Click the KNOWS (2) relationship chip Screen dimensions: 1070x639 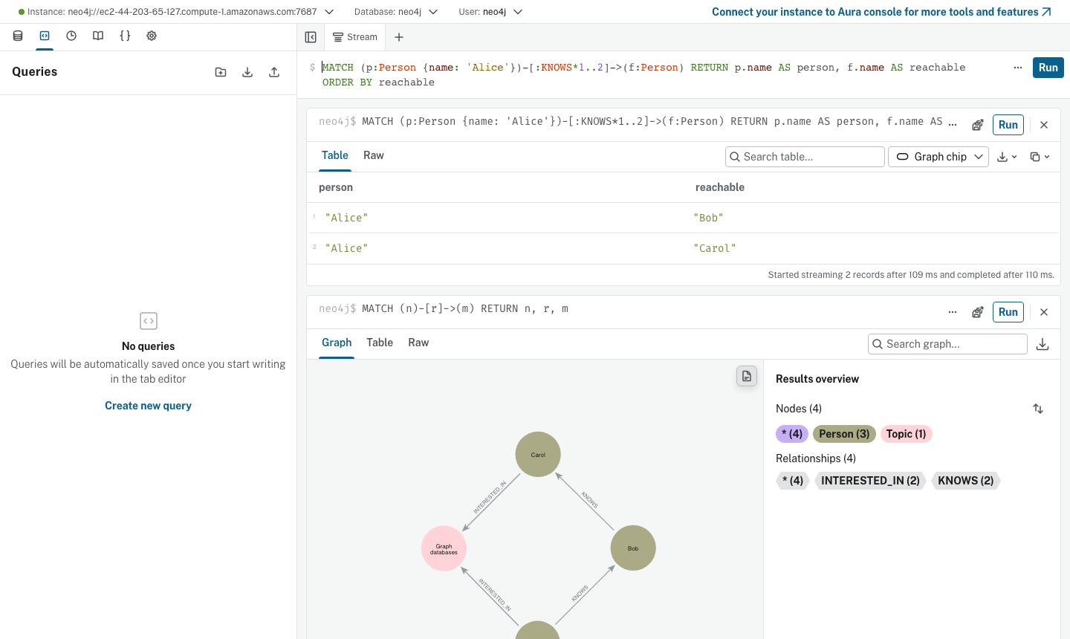(x=965, y=481)
